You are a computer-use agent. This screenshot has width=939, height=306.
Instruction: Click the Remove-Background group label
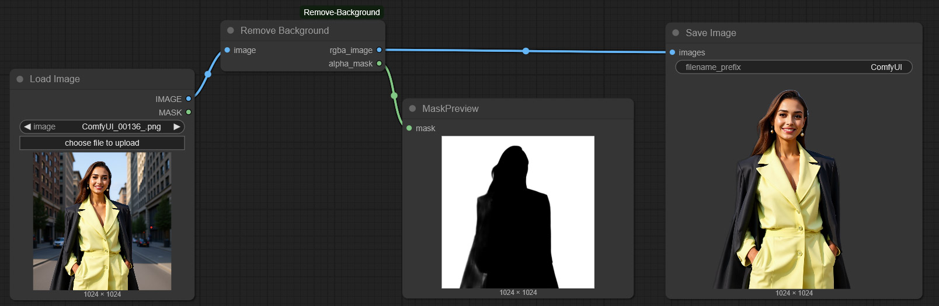(342, 12)
